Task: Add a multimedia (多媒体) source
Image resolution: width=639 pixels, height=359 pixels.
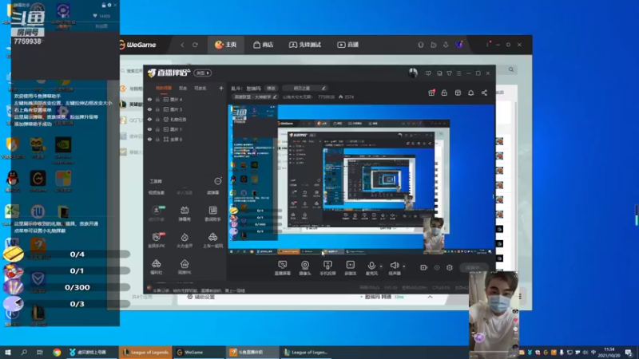Action: pos(350,267)
